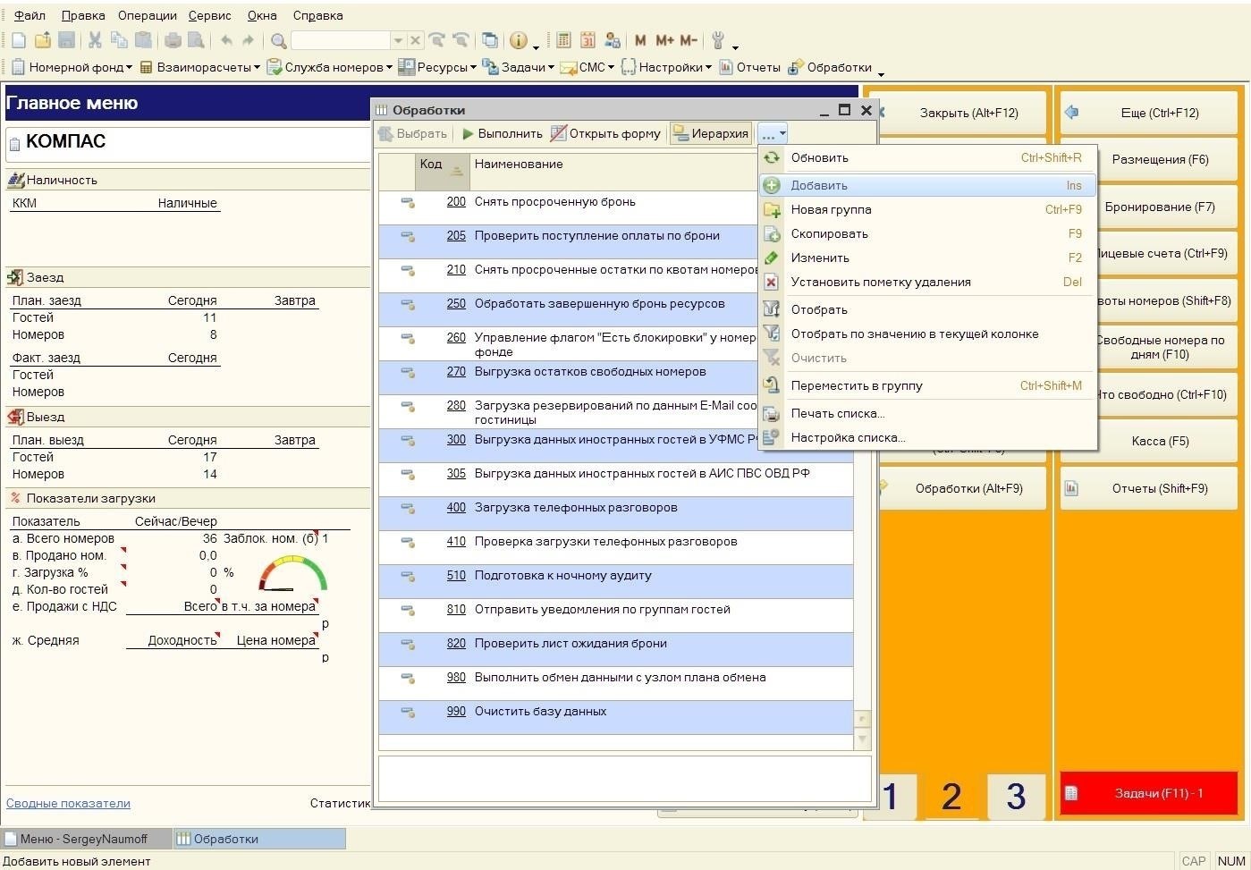Click the M- memory button

(x=688, y=40)
